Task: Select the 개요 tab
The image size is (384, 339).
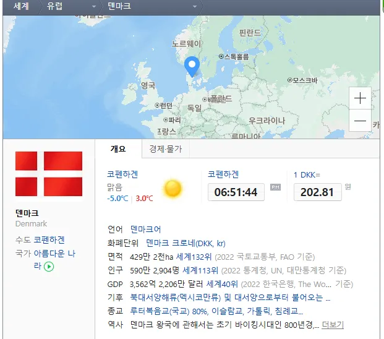Action: [118, 149]
